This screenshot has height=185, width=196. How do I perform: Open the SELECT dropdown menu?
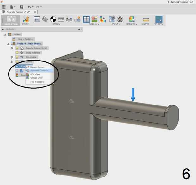(159, 24)
